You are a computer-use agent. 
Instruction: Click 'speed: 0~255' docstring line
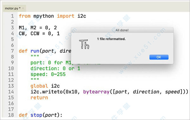[x=48, y=74]
